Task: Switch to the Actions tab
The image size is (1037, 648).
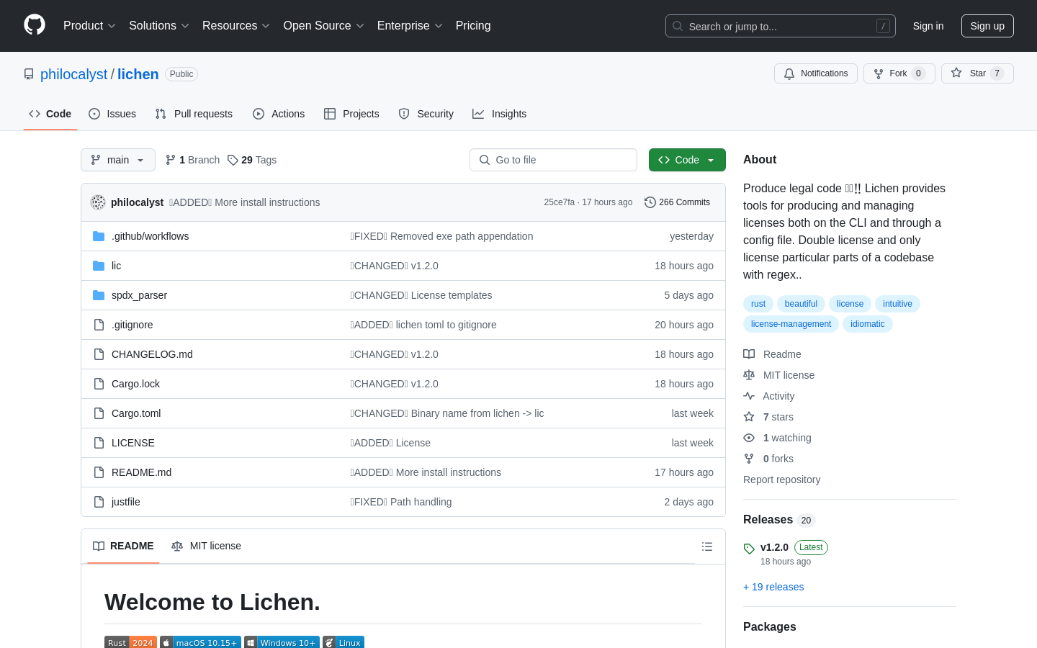Action: coord(279,114)
